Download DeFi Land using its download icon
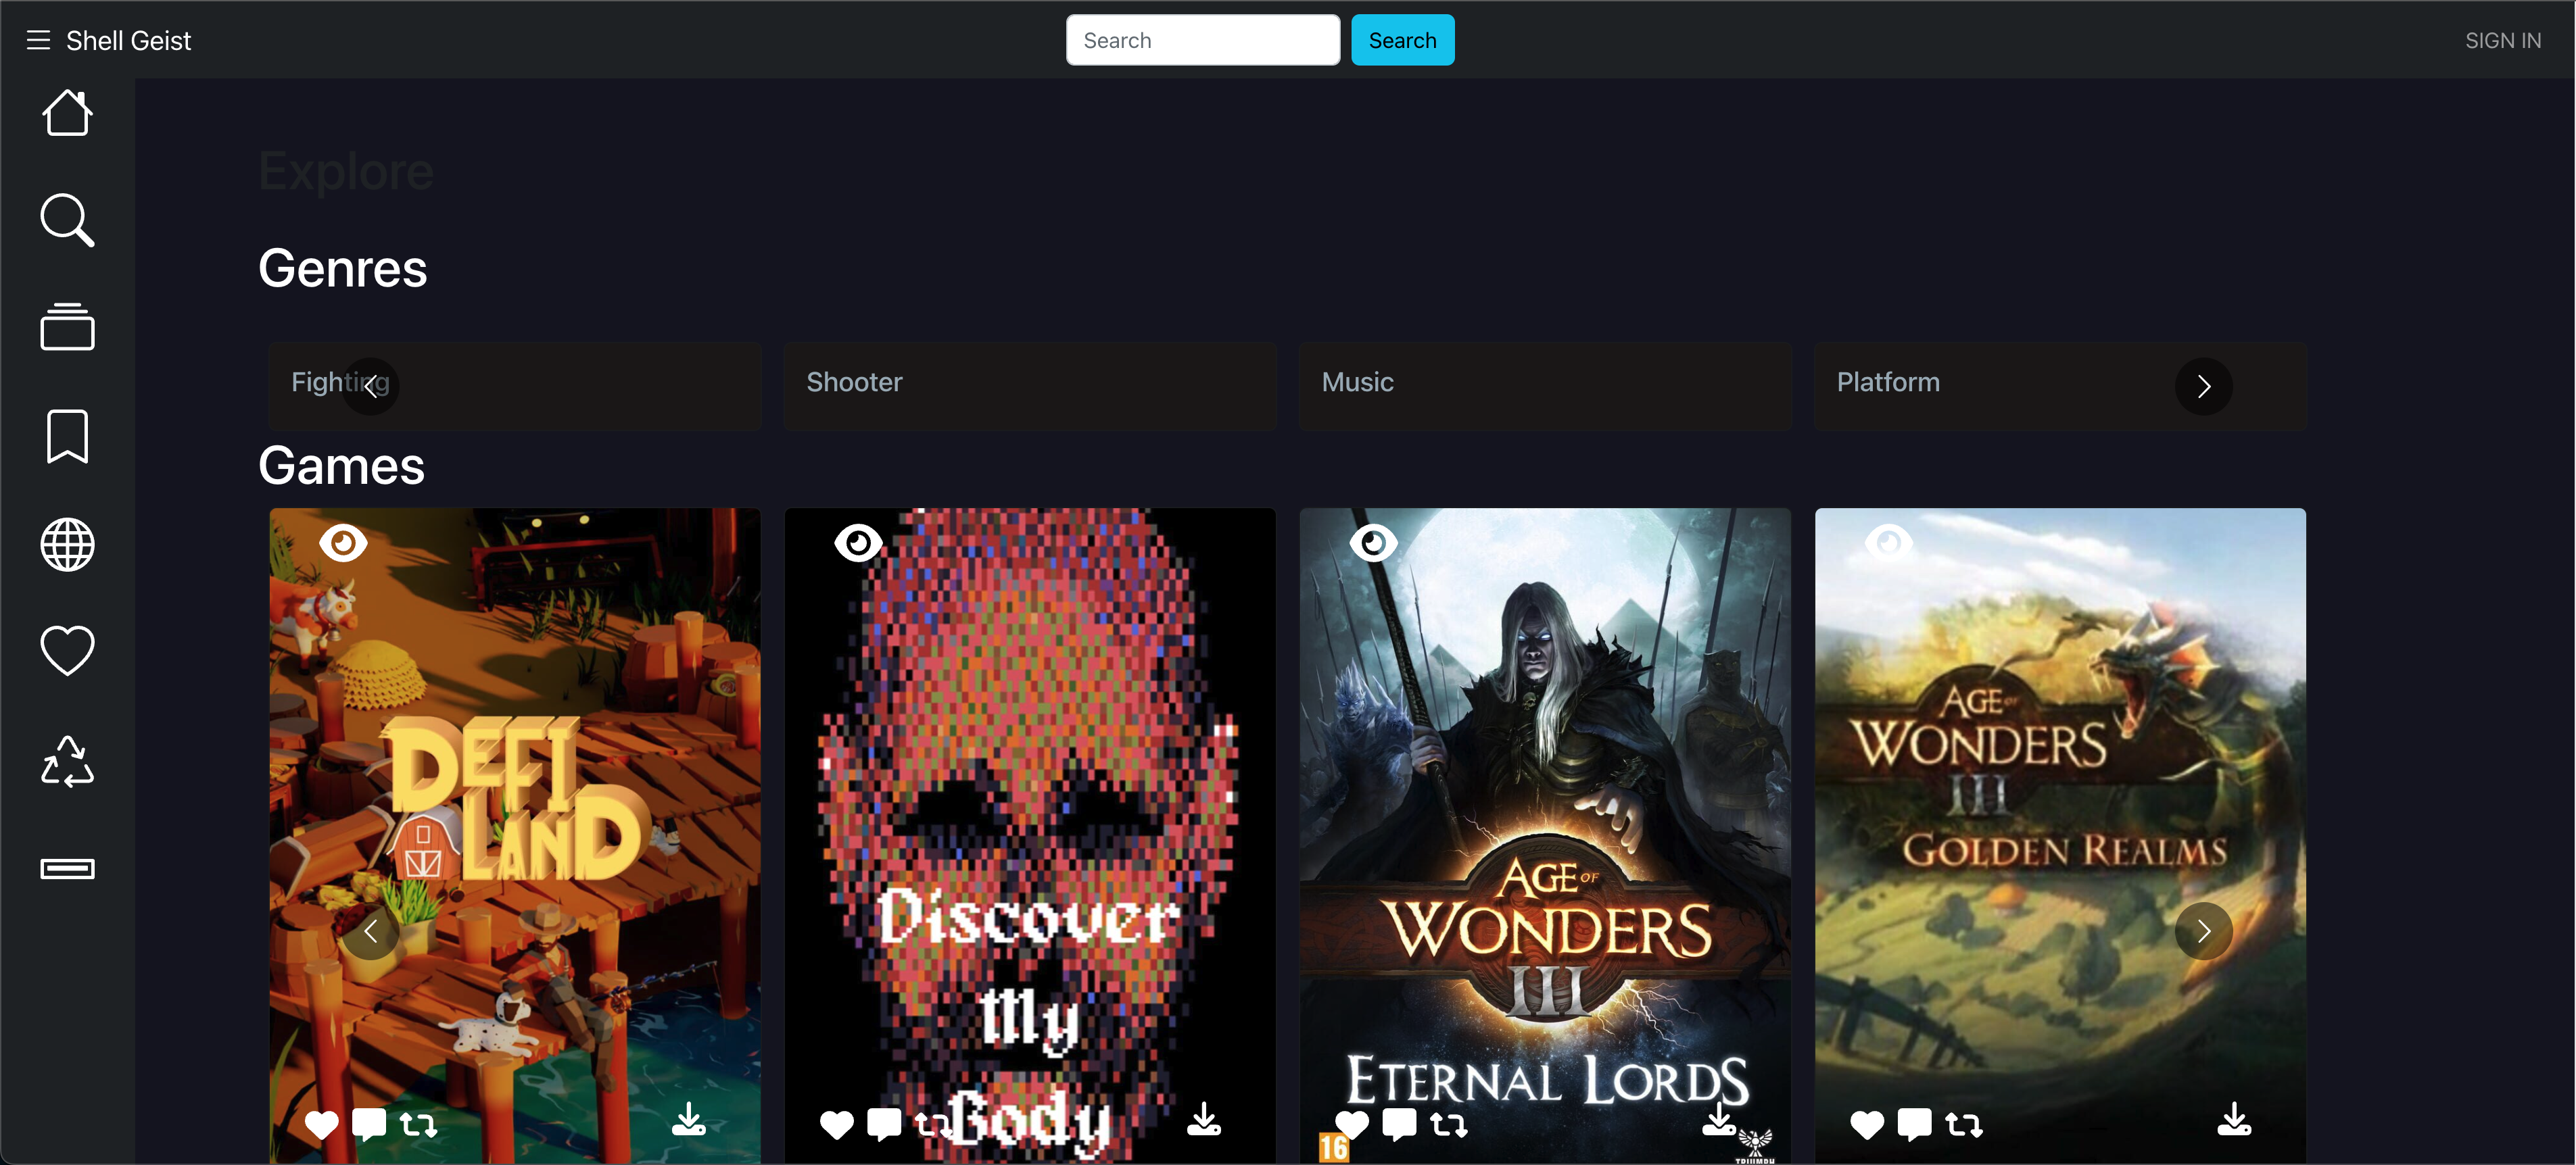Screen dimensions: 2576x1165 688,1120
